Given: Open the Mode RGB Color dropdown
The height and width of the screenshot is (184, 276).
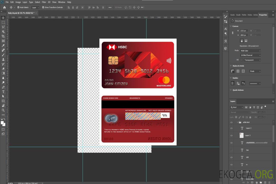Looking at the screenshot, I should point(250,51).
